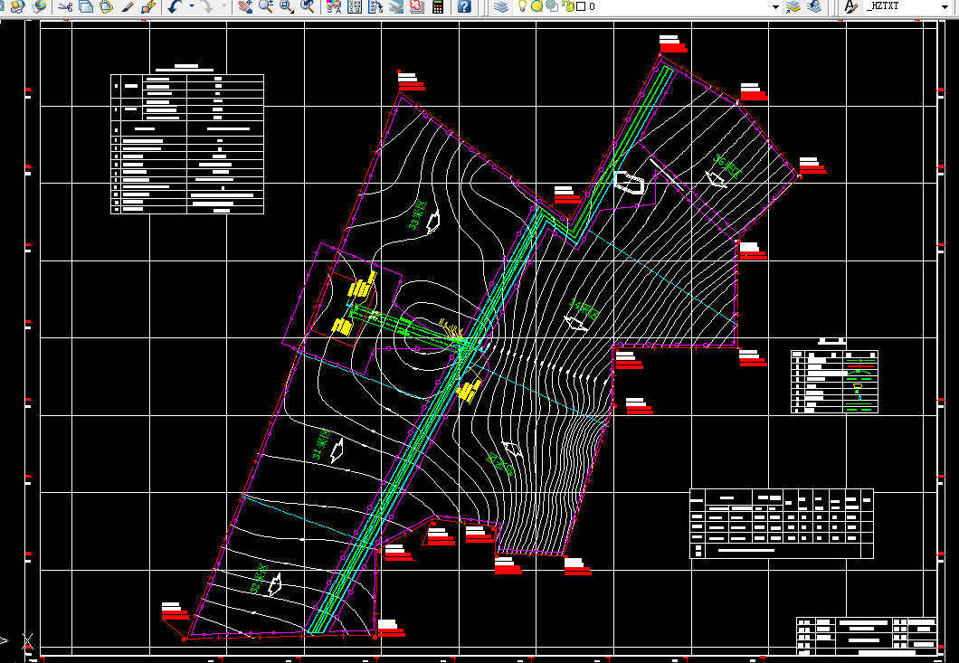
Task: Toggle layer 0 lock padlock
Action: tap(567, 6)
